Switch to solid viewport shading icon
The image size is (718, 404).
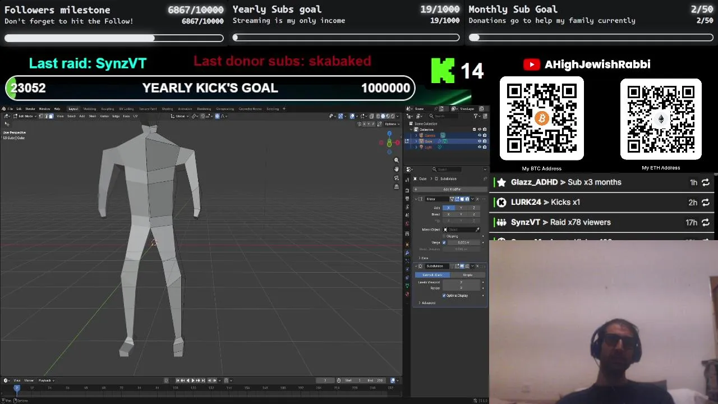point(383,116)
